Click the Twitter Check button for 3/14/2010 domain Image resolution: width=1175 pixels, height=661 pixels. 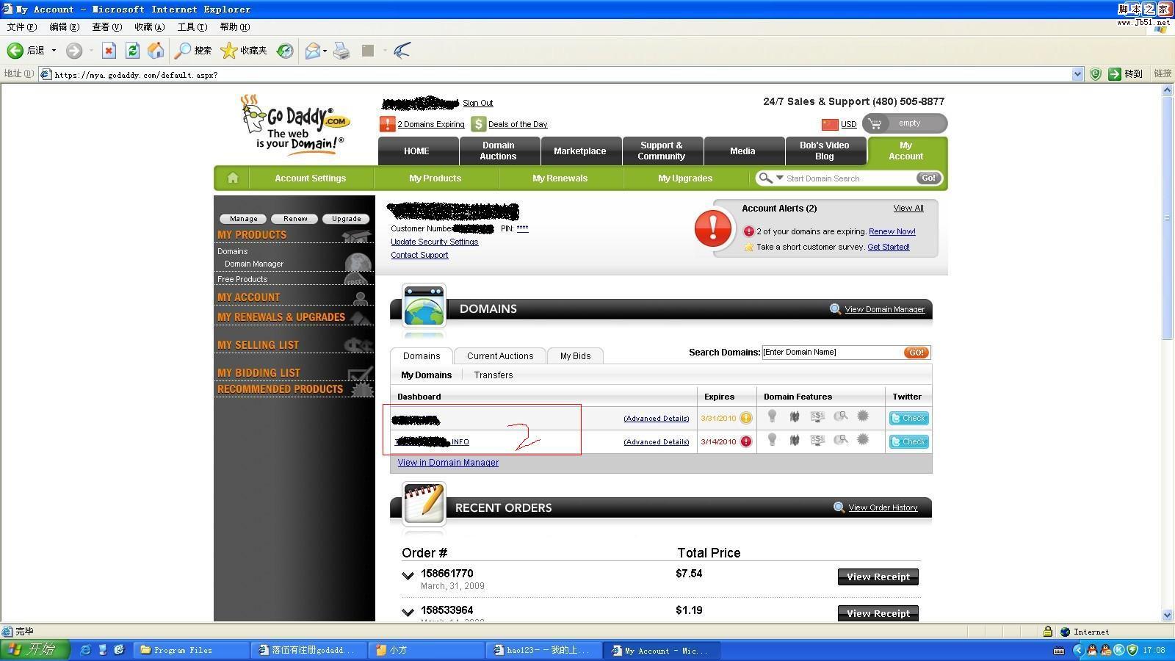(x=909, y=441)
